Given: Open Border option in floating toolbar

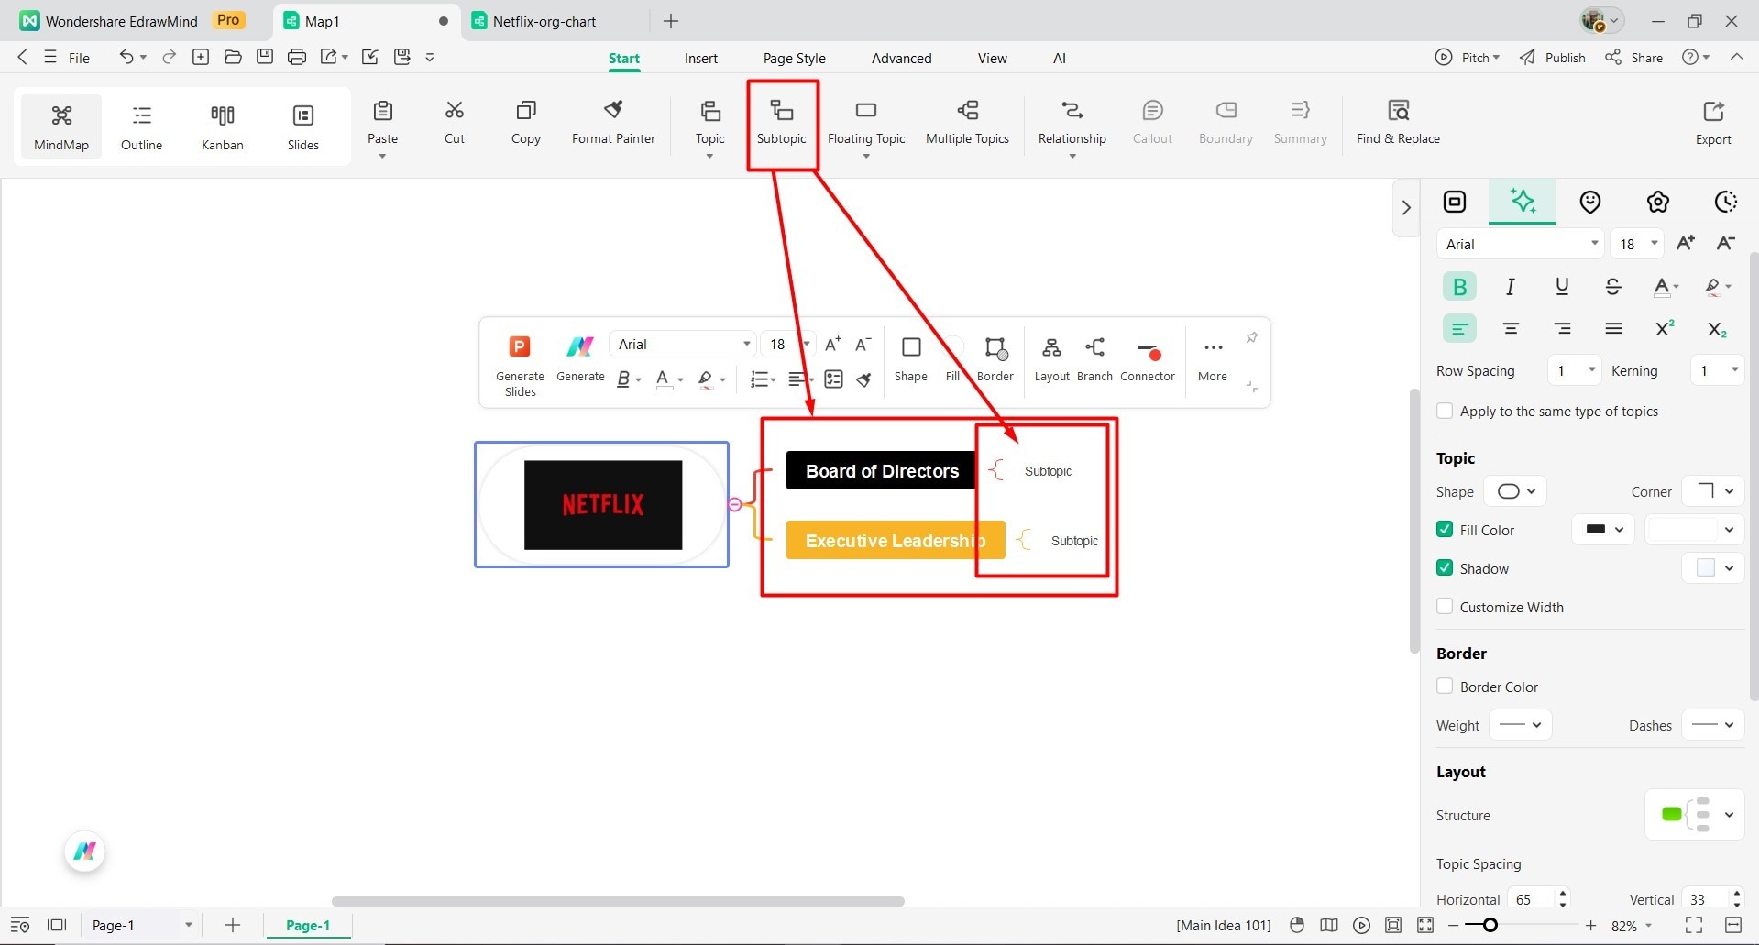Looking at the screenshot, I should click(995, 358).
